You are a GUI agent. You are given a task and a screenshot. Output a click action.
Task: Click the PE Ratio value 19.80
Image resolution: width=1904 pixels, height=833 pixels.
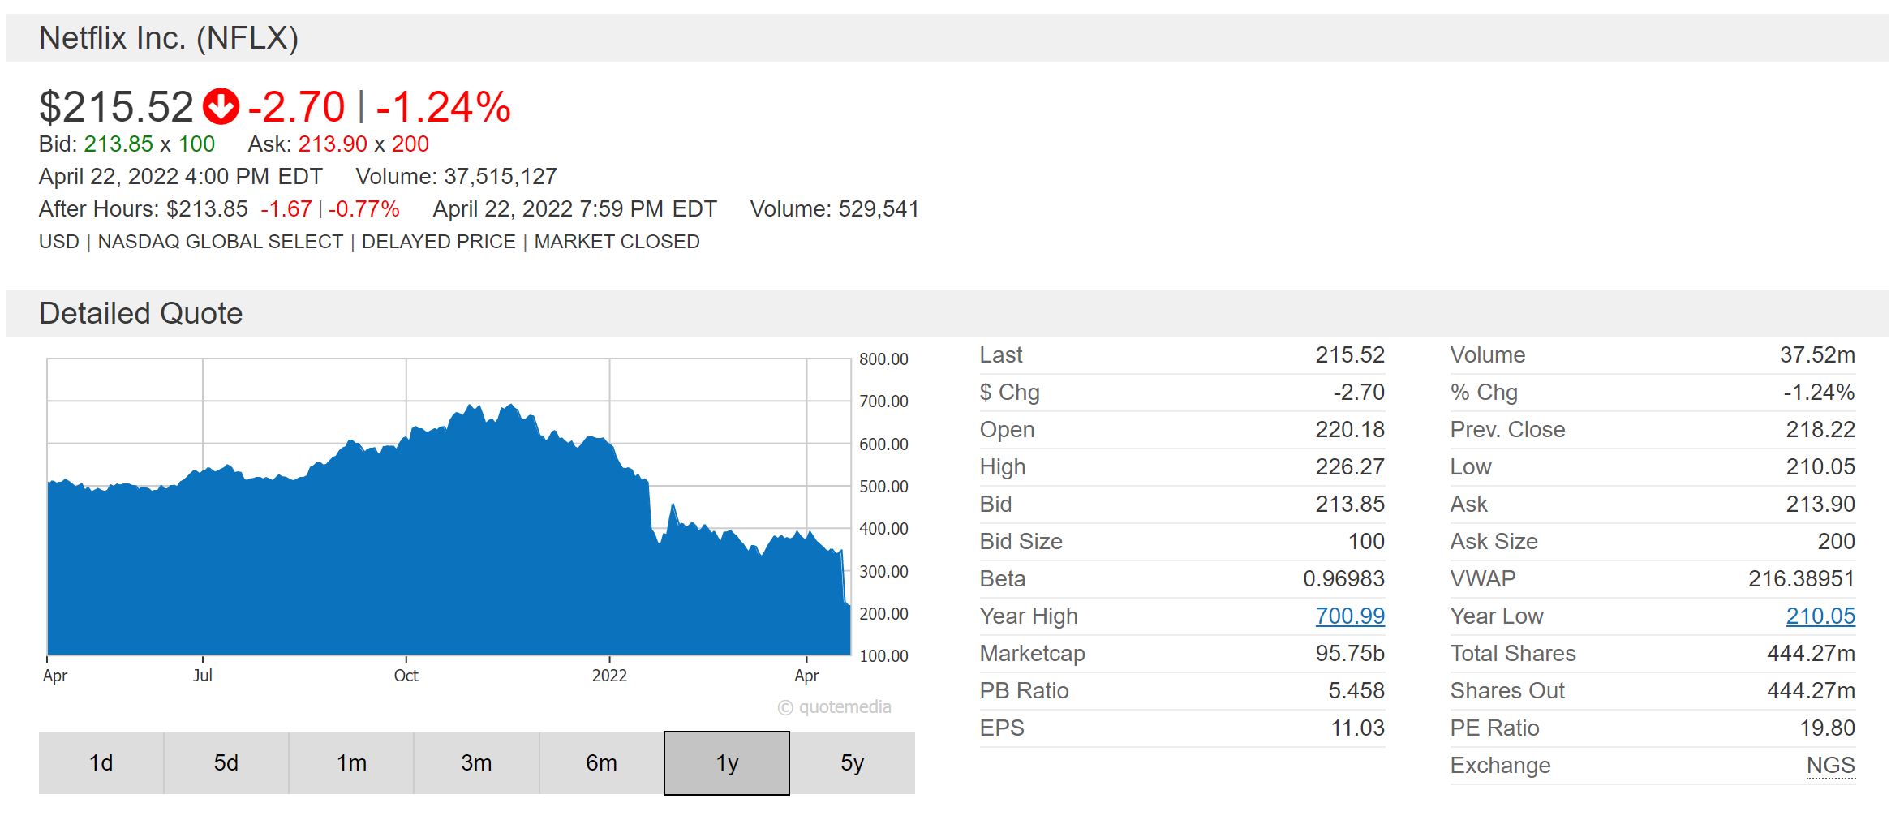click(x=1827, y=728)
